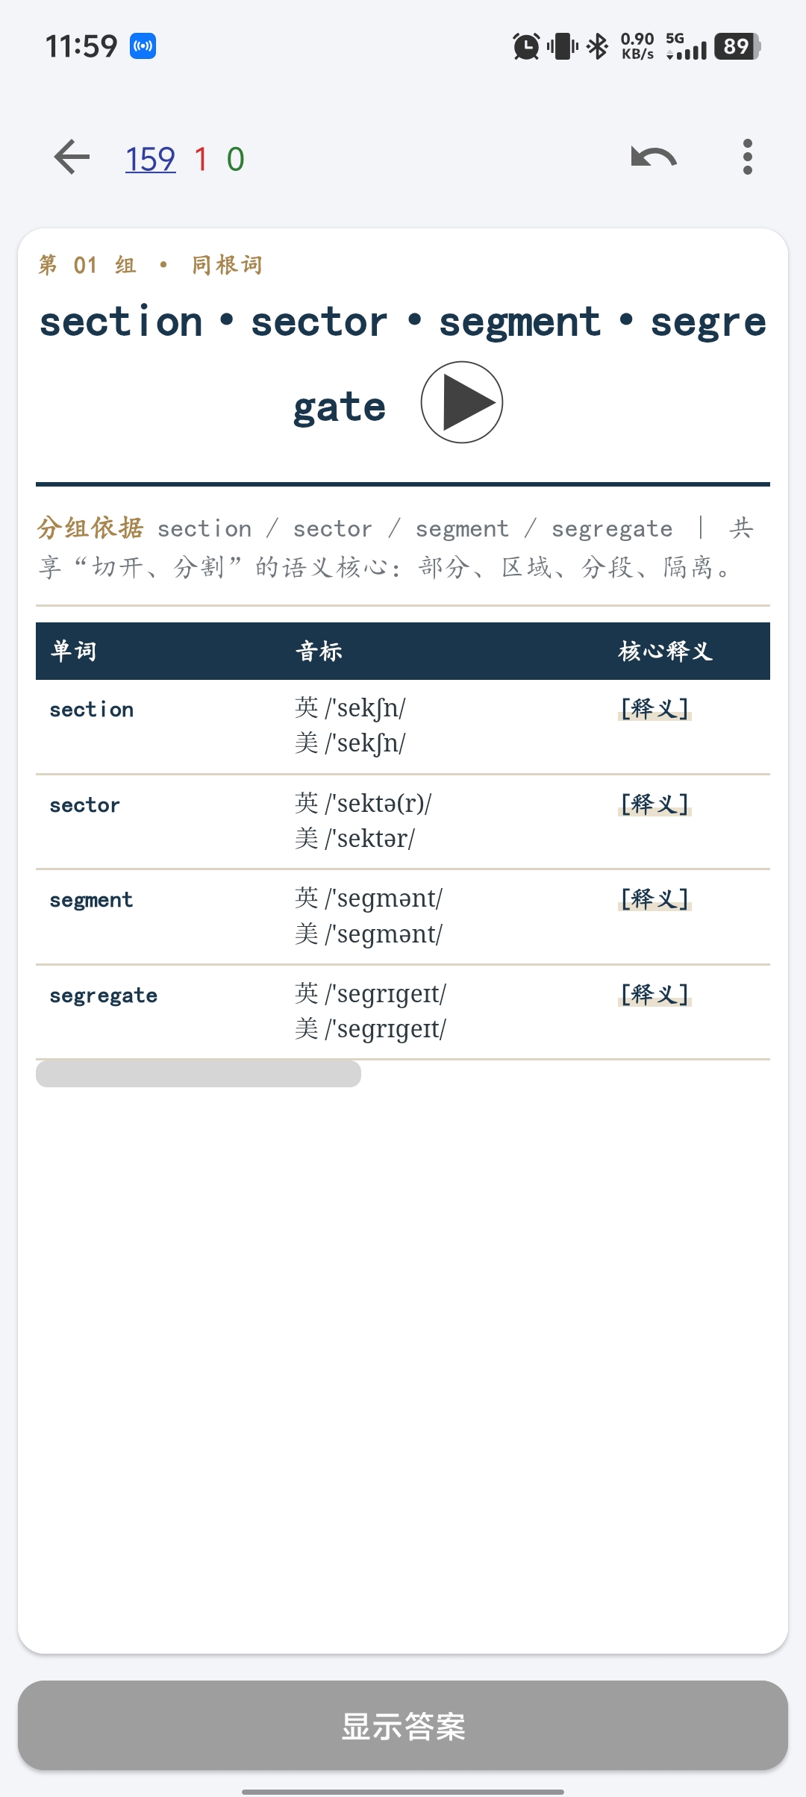Tap the vibrate mode status icon
Screen dimensions: 806x1797
[x=563, y=46]
